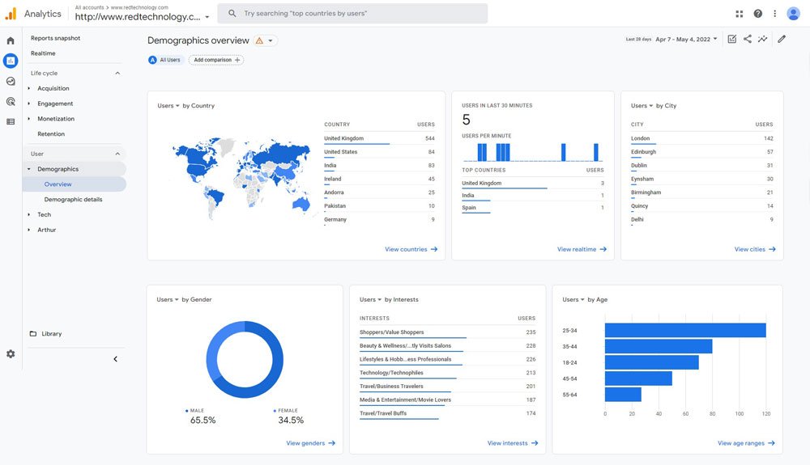Expand the Arthur item
The width and height of the screenshot is (810, 465).
[29, 230]
